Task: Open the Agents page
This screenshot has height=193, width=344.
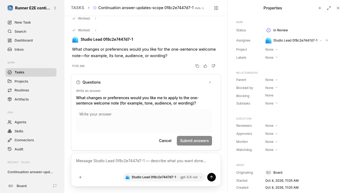Action: click(x=31, y=122)
